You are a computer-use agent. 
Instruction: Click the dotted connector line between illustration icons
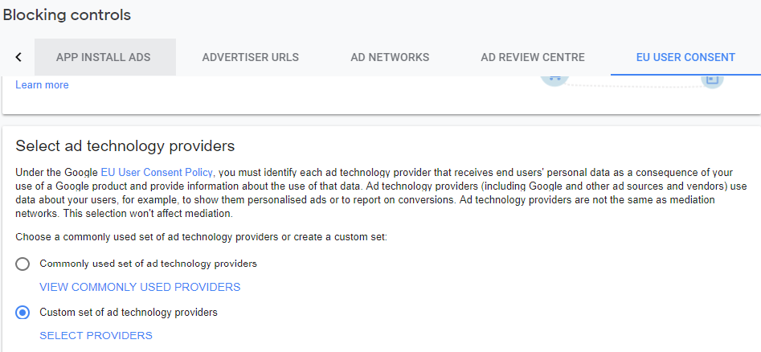point(635,85)
